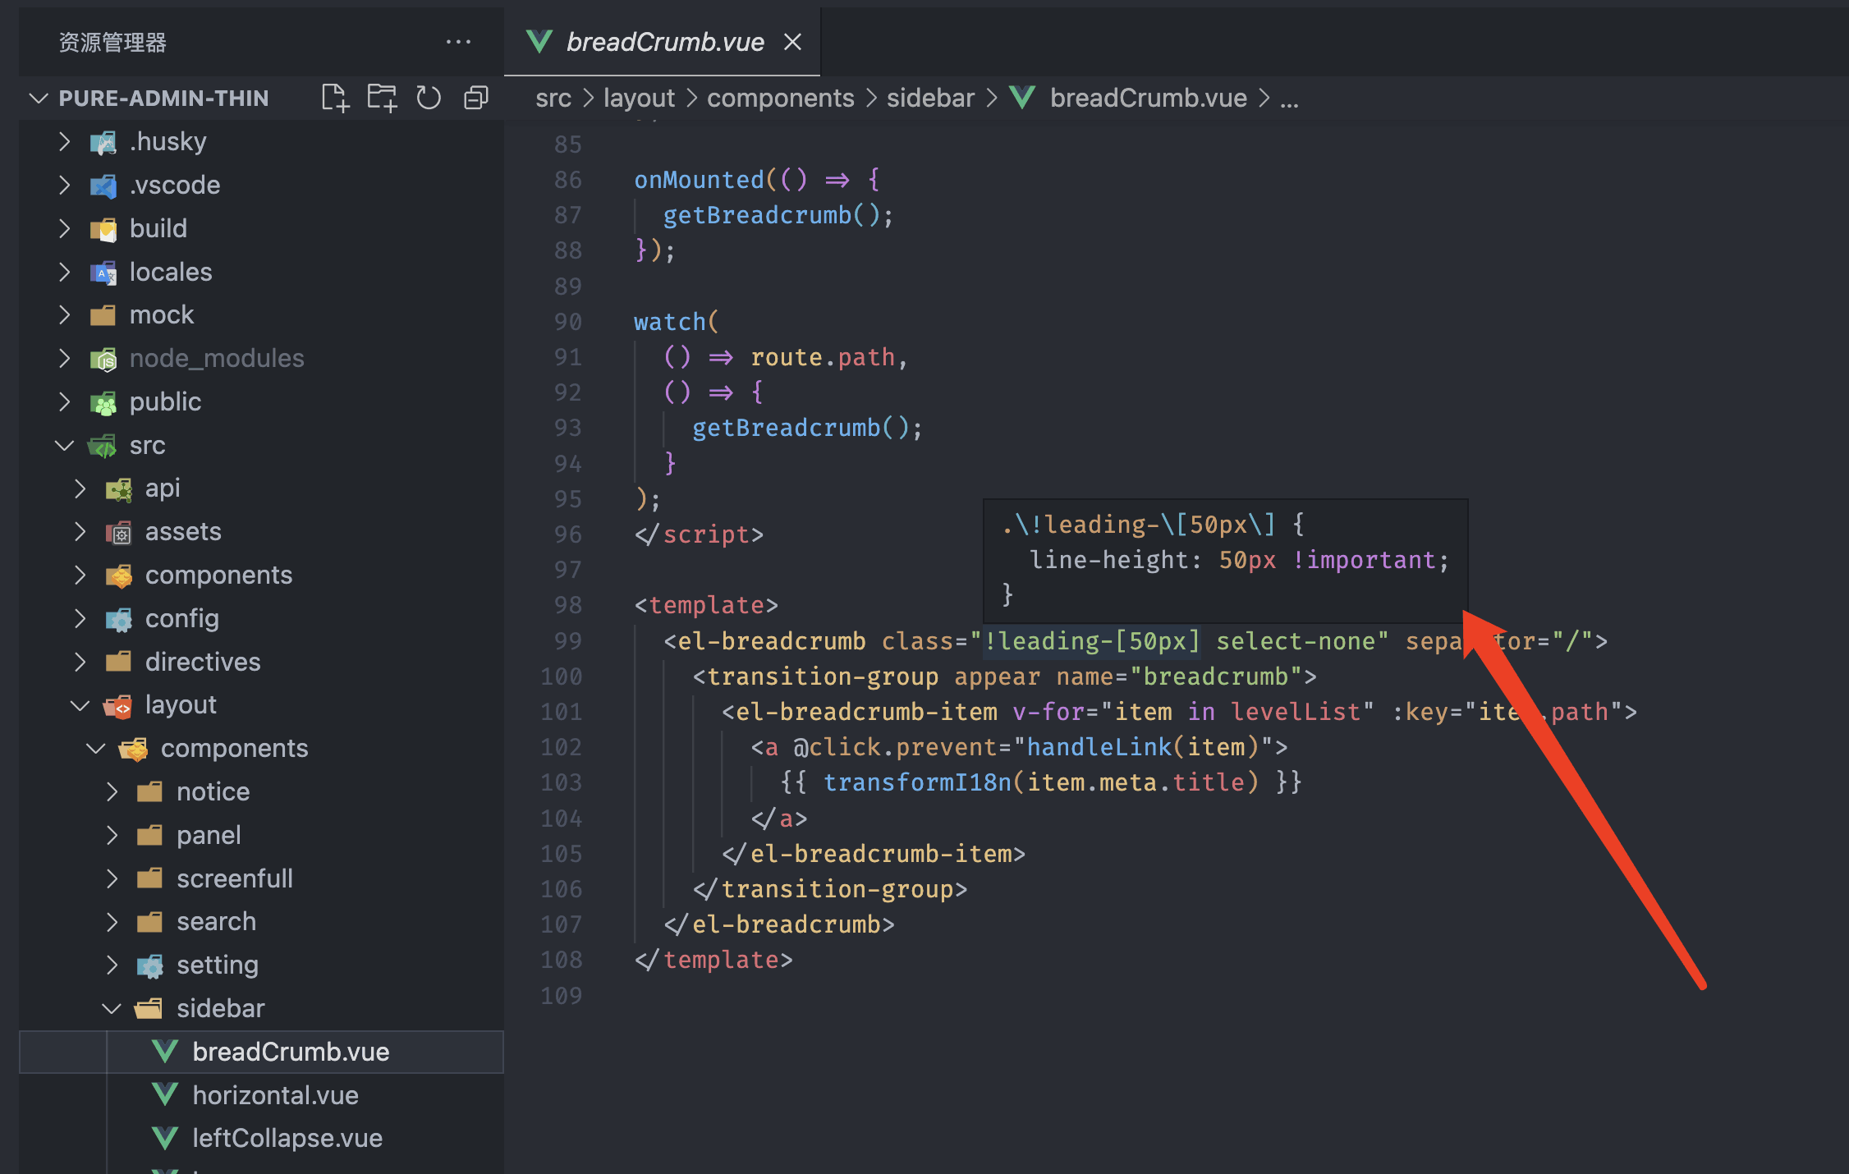Open the src components folder row

pyautogui.click(x=261, y=576)
